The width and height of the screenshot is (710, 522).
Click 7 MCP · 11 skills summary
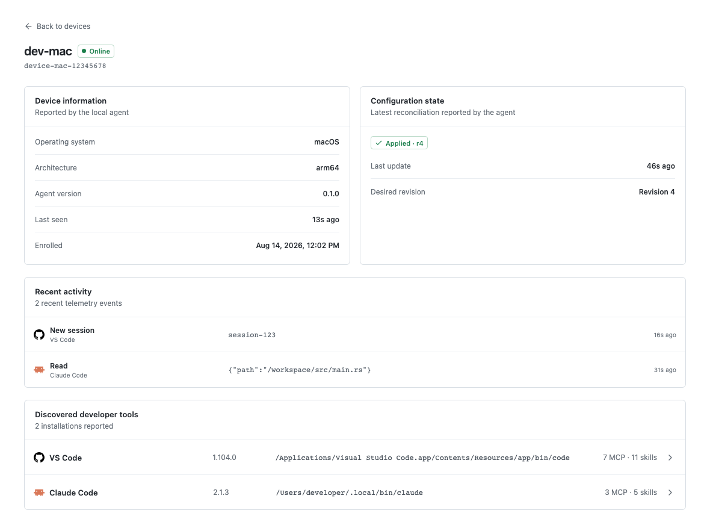tap(630, 458)
